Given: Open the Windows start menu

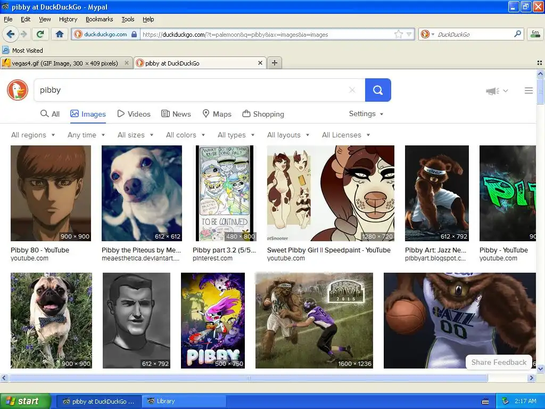Looking at the screenshot, I should (x=26, y=401).
